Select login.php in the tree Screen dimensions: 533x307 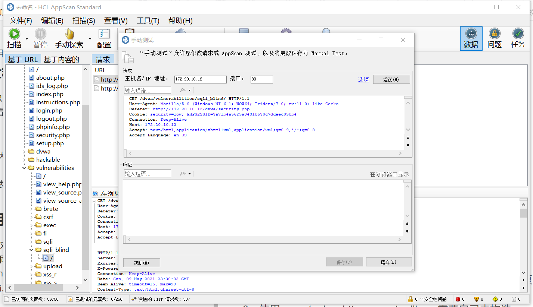point(49,111)
